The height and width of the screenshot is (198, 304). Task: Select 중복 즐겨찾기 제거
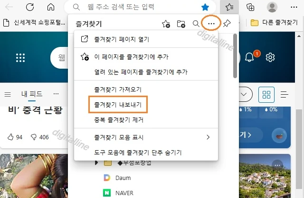coord(146,120)
